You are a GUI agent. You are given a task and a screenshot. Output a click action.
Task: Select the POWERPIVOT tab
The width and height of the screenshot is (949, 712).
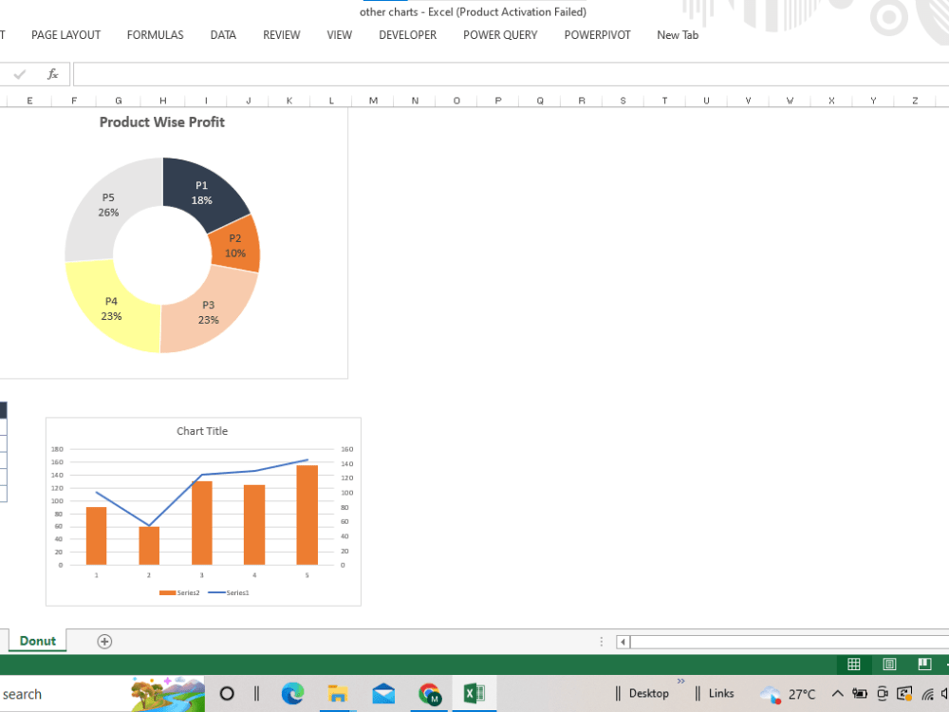tap(597, 35)
